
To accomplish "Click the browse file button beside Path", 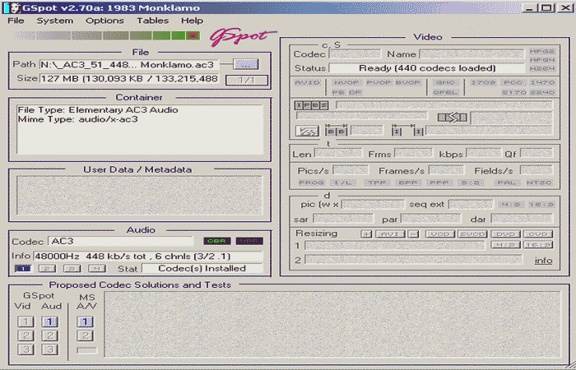I will pyautogui.click(x=245, y=63).
